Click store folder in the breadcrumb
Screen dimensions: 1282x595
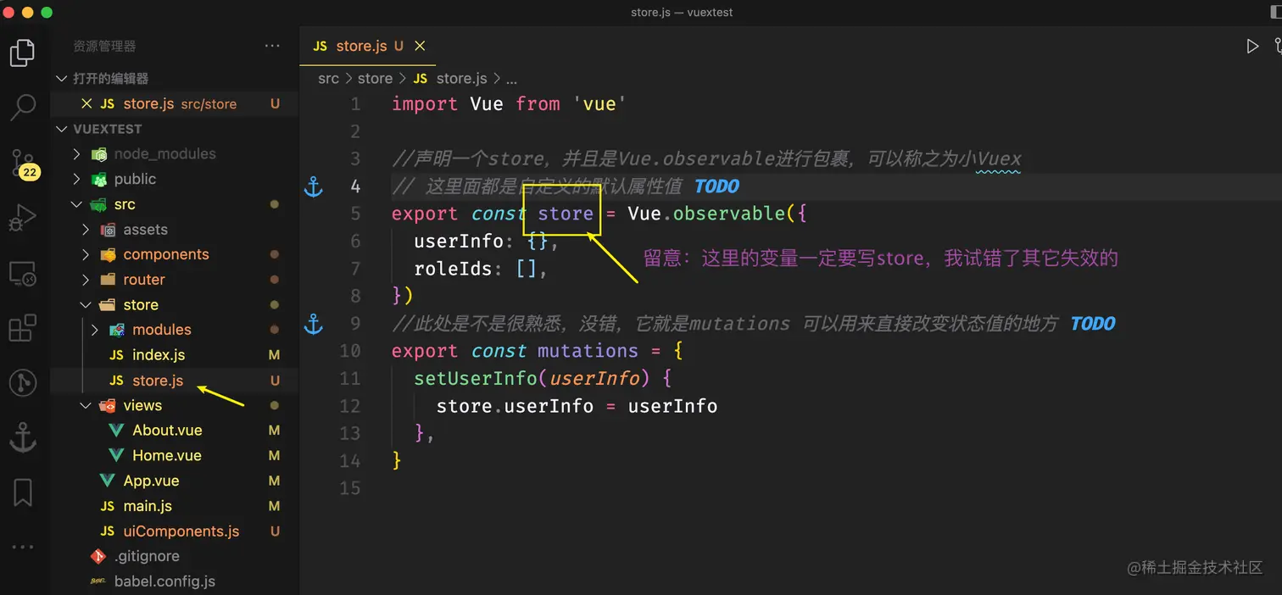pyautogui.click(x=375, y=78)
